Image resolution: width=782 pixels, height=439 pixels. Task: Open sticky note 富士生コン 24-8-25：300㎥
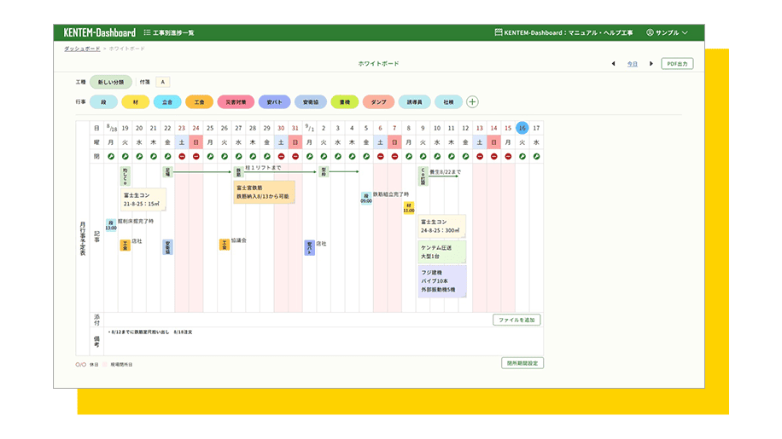(x=441, y=227)
